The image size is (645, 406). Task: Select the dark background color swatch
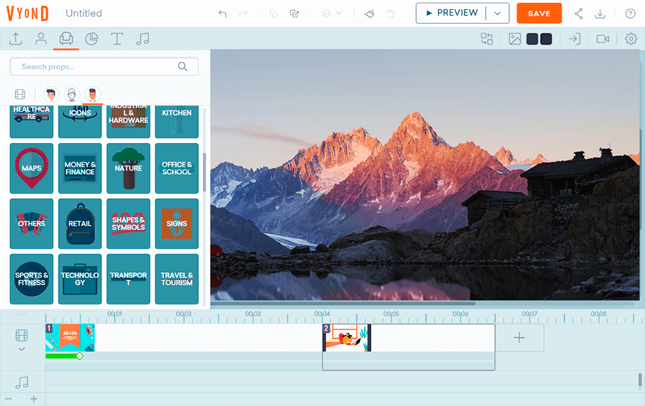546,39
